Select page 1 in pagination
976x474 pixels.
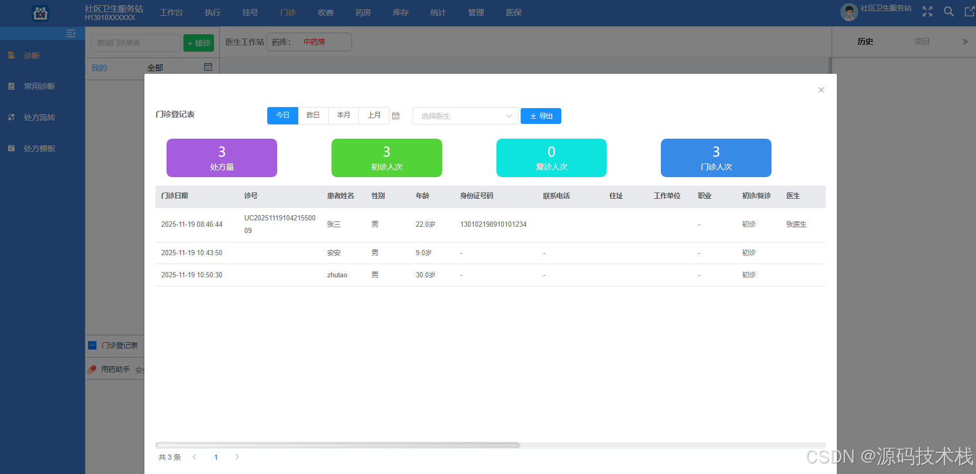216,457
